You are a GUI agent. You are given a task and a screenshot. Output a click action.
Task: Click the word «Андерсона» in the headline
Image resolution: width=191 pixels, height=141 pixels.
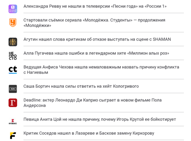tap(34, 105)
